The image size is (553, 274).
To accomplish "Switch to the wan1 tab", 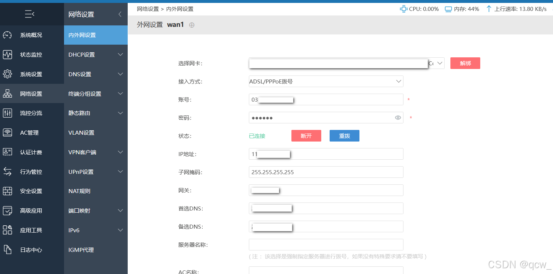I will tap(175, 25).
